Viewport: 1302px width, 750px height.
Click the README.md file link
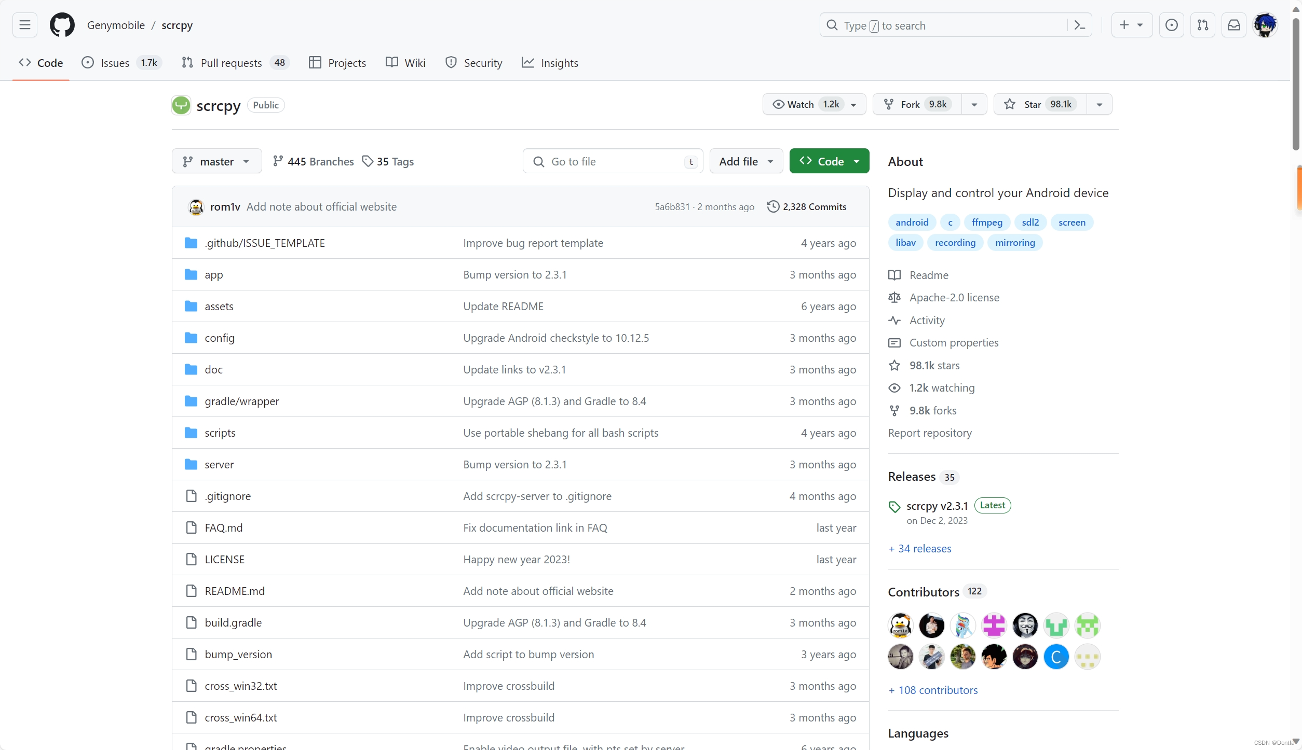click(234, 590)
